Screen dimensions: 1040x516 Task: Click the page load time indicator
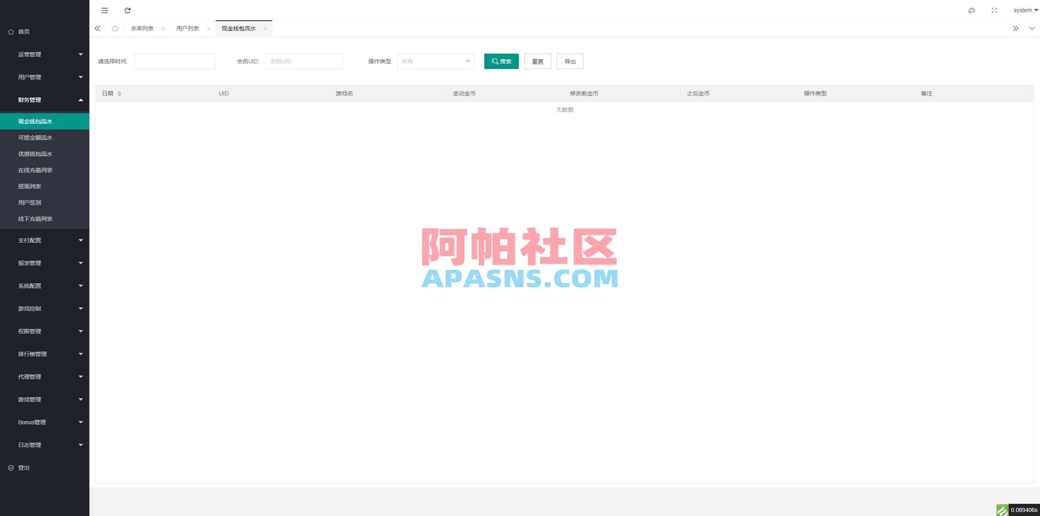click(1020, 511)
